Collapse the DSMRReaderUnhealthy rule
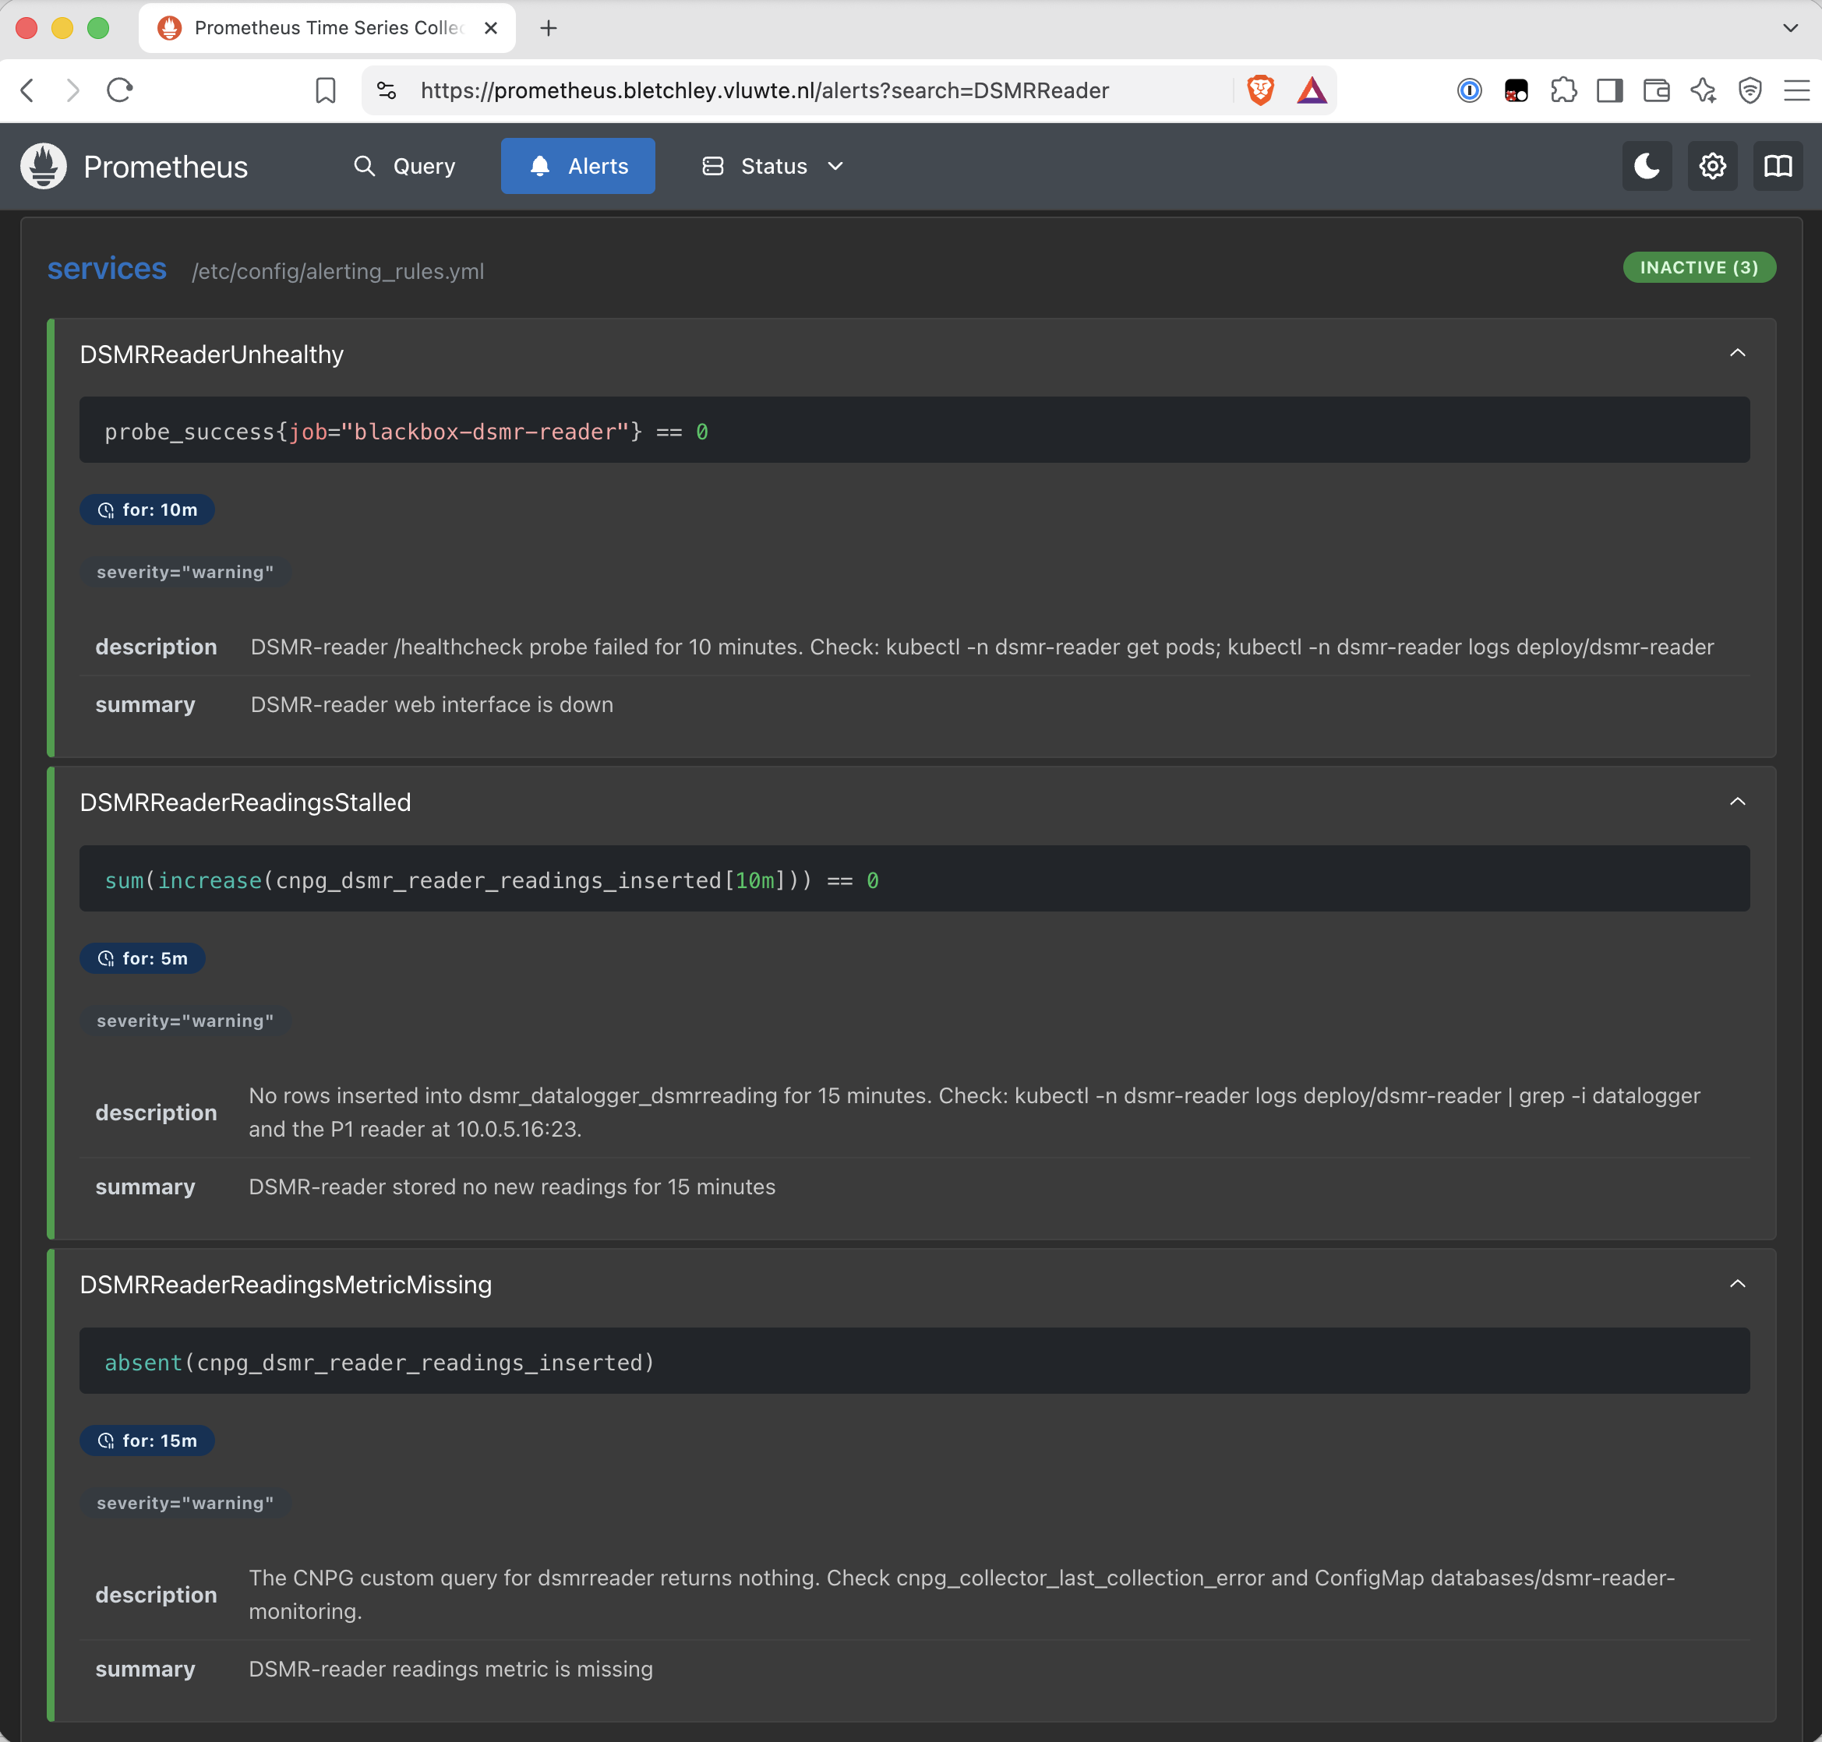The height and width of the screenshot is (1742, 1822). [1738, 354]
